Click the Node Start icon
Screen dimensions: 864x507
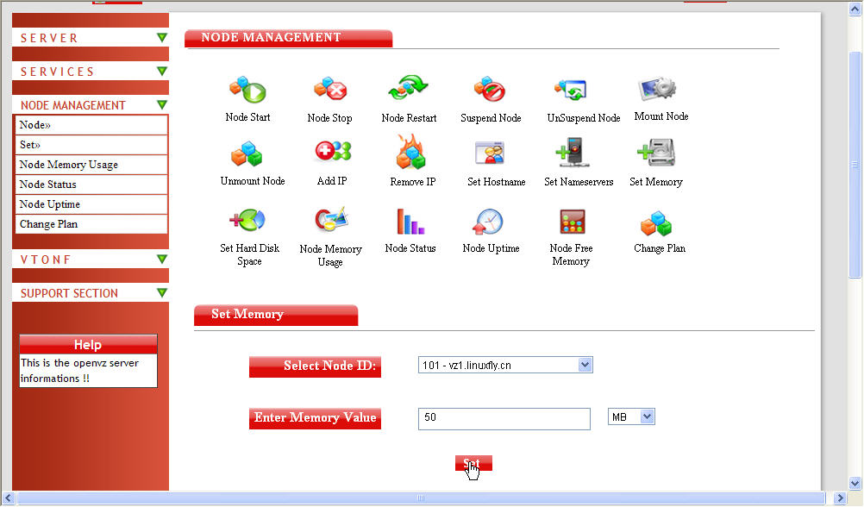pyautogui.click(x=247, y=90)
